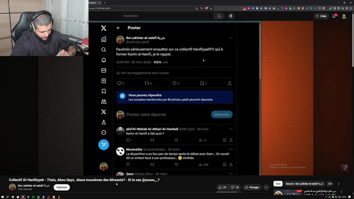Open WhatsApp from the taskbar
This screenshot has height=199, width=354.
[33, 197]
